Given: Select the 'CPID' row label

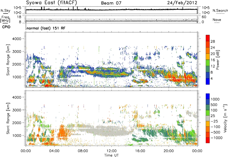Looking at the screenshot, I should tap(6, 27).
